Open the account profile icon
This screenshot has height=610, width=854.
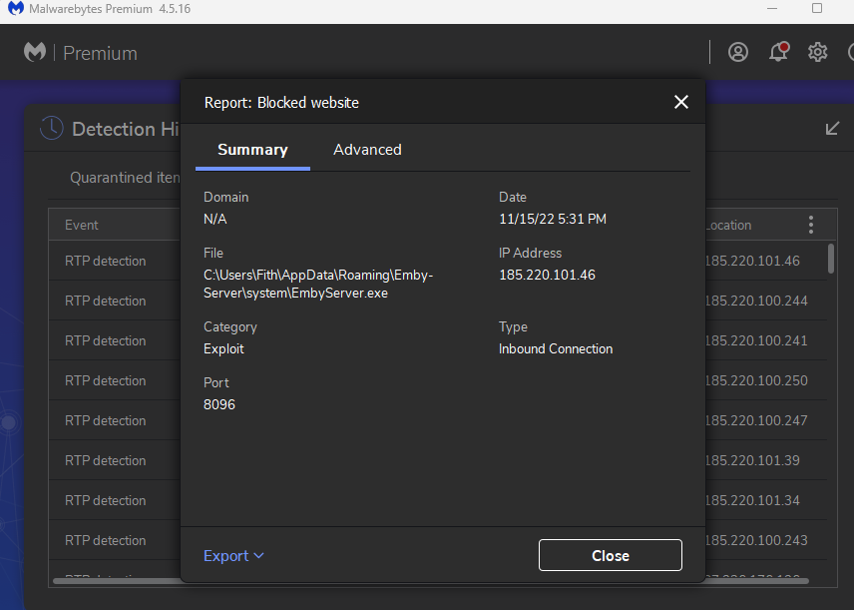coord(738,52)
